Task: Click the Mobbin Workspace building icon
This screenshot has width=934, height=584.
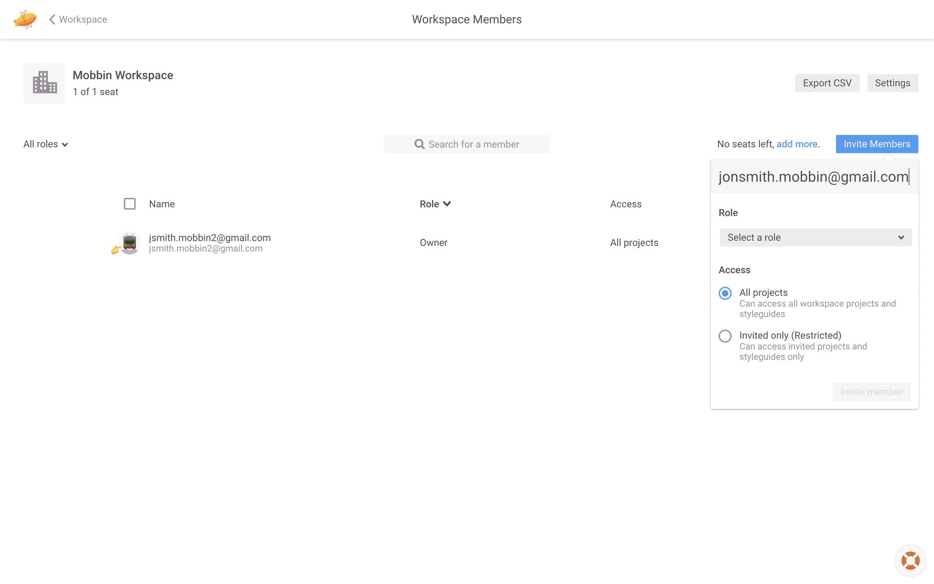Action: 44,83
